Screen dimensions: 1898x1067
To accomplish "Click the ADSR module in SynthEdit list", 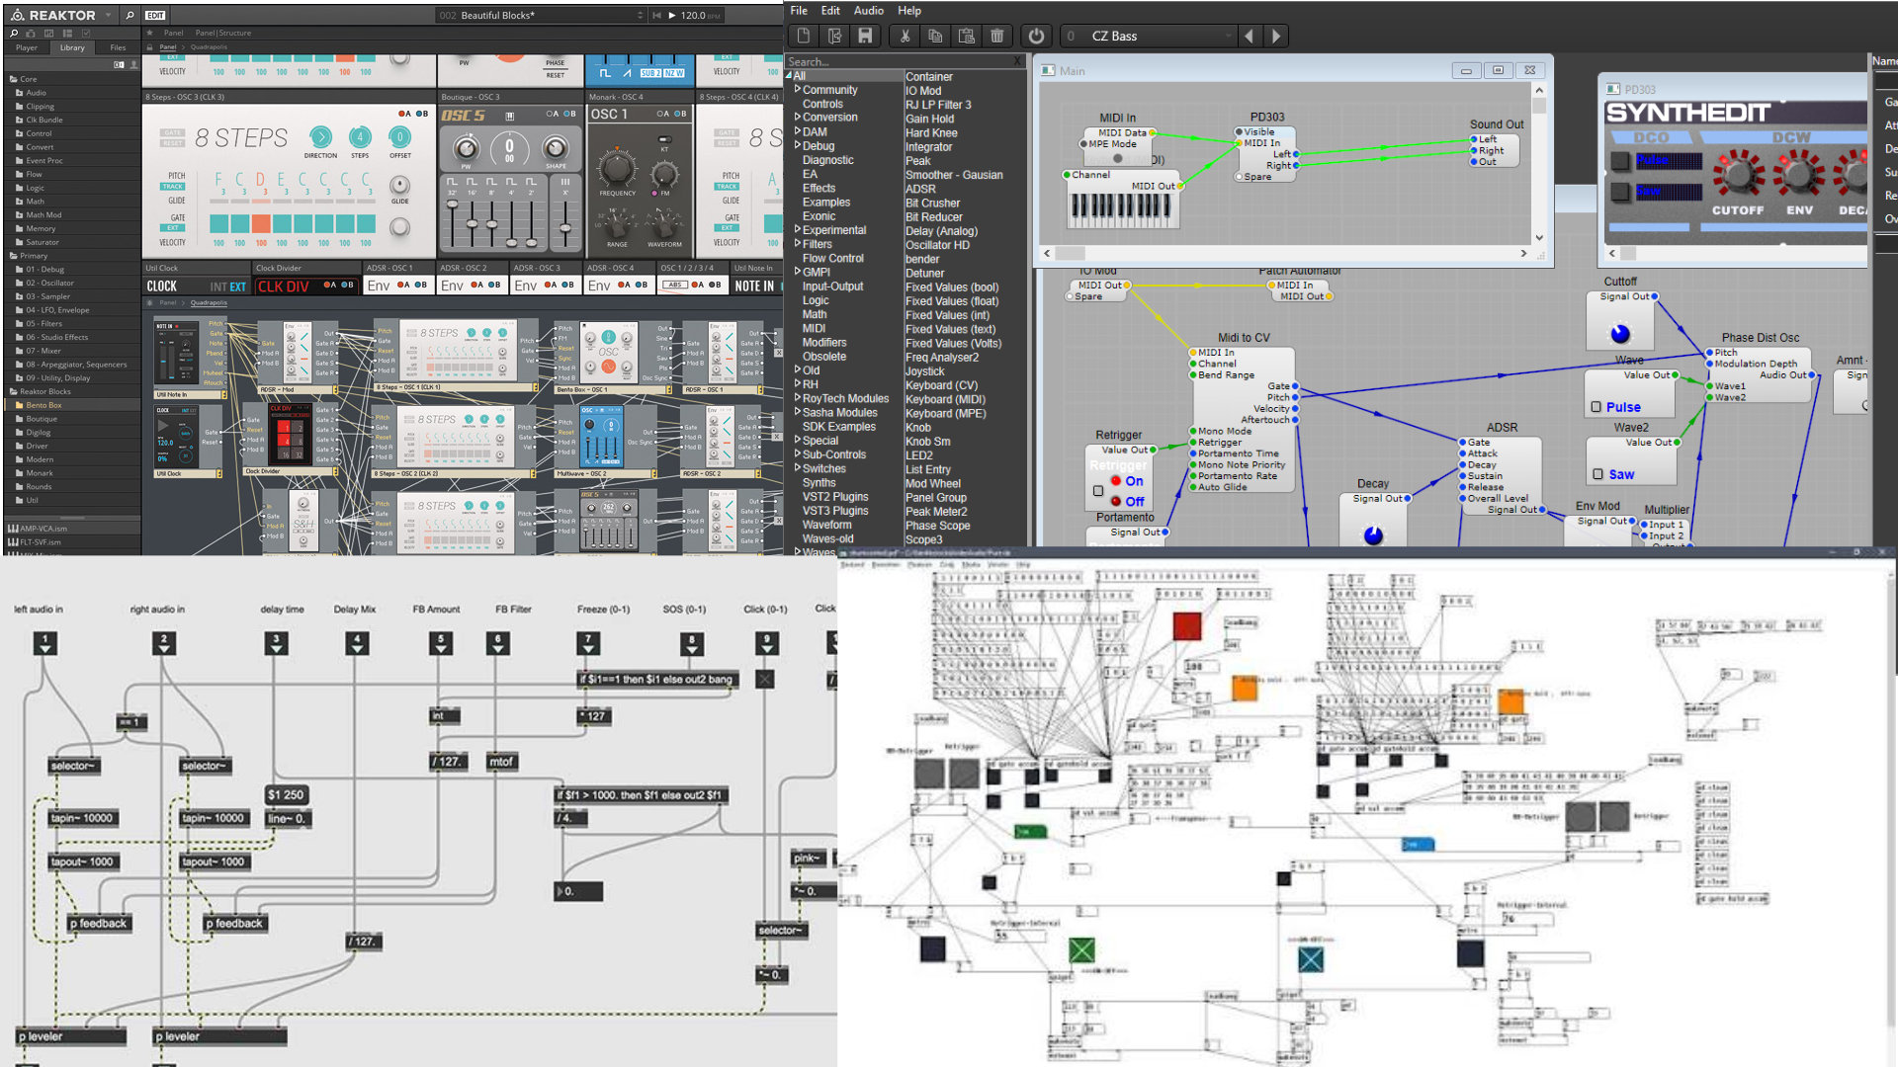I will coord(920,189).
